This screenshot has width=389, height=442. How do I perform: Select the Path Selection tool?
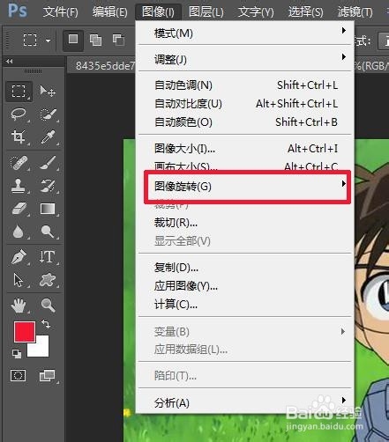click(19, 280)
